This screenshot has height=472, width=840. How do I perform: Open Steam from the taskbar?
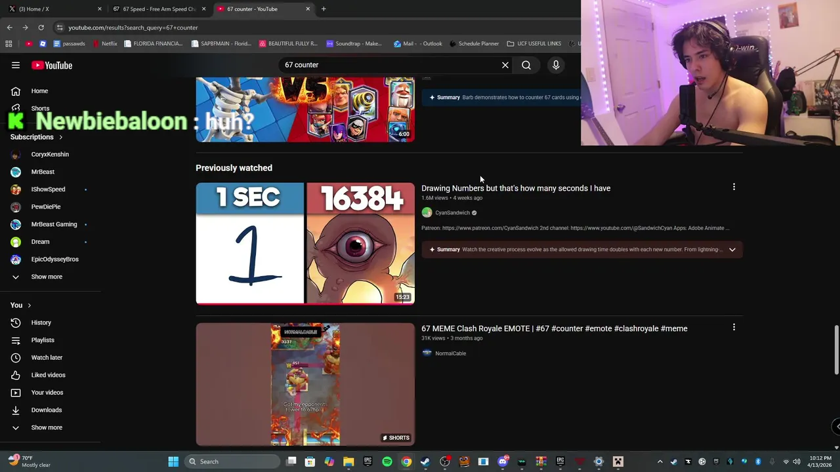pos(425,462)
